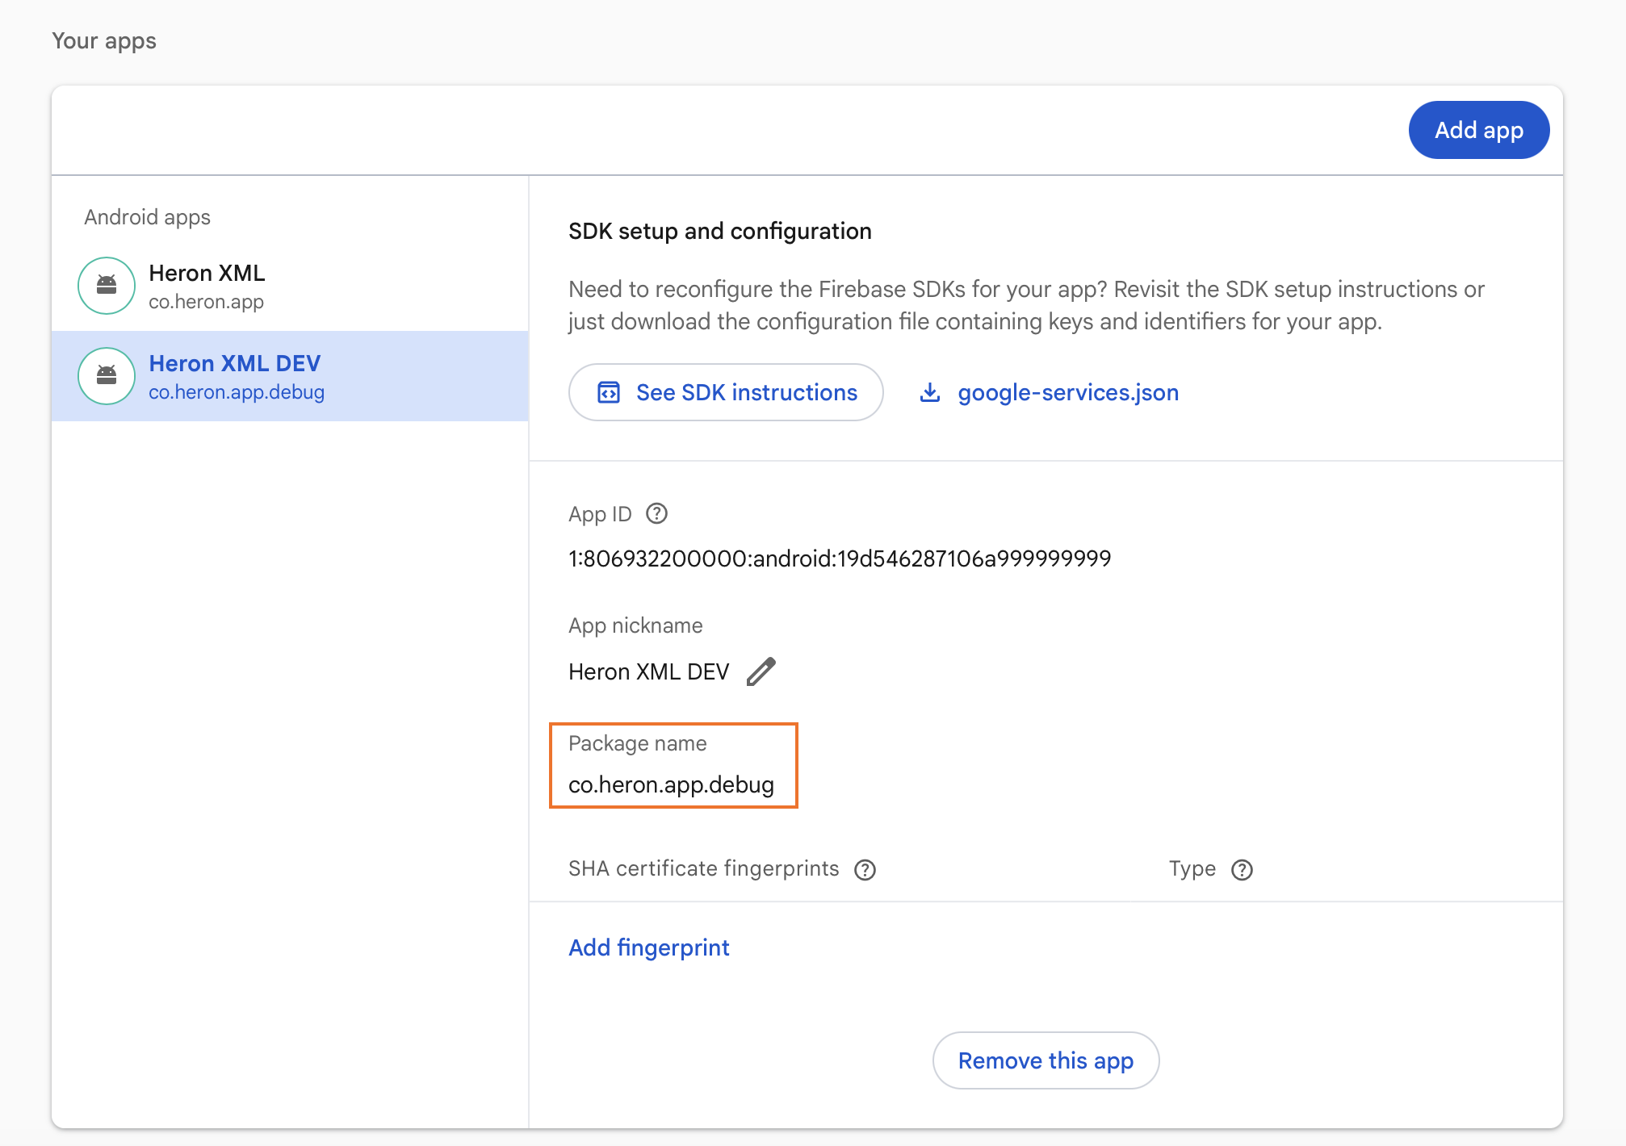Edit app nickname with pencil icon
The image size is (1626, 1146).
tap(761, 671)
